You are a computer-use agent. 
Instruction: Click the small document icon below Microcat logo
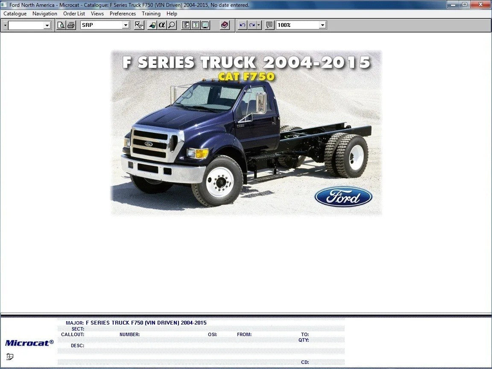[x=10, y=357]
